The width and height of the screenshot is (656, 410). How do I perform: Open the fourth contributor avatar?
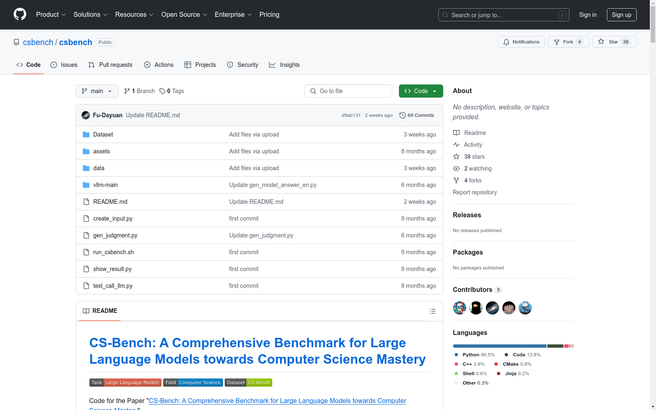click(x=509, y=308)
